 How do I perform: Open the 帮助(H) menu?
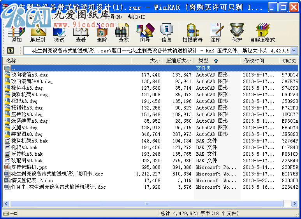click(x=137, y=17)
